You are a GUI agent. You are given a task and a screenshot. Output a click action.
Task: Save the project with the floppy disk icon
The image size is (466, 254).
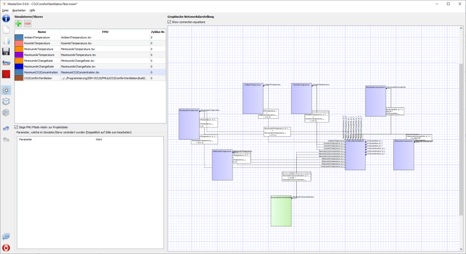6,52
